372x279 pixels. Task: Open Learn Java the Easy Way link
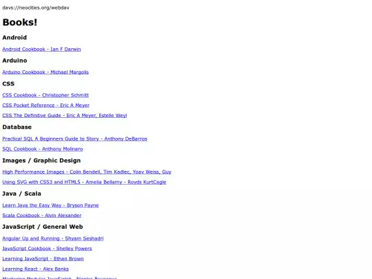50,205
